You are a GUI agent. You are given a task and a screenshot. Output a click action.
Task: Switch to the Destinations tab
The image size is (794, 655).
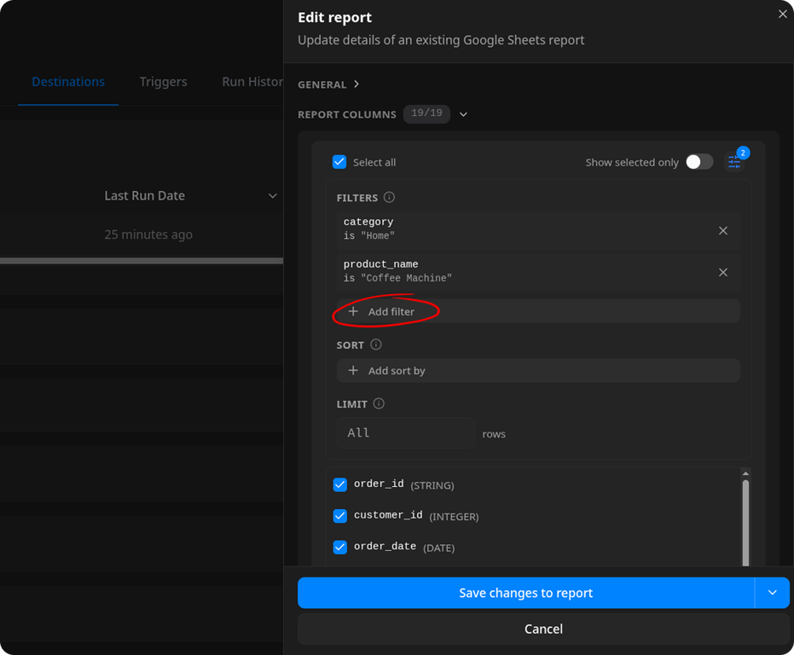pyautogui.click(x=68, y=82)
